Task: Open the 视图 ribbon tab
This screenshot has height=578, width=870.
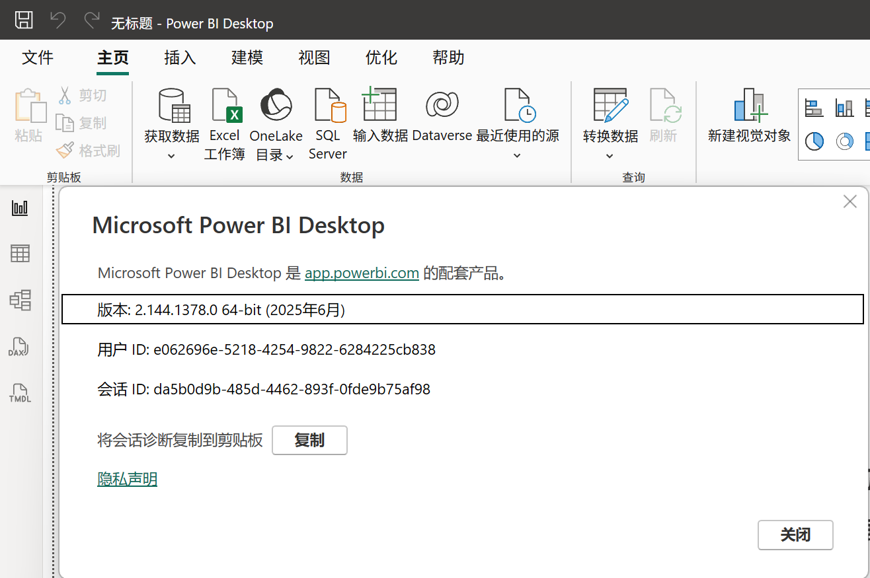Action: tap(314, 57)
